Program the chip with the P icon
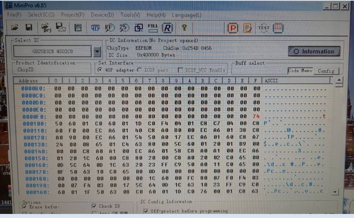Viewport: 354px width, 218px height. pos(232,28)
